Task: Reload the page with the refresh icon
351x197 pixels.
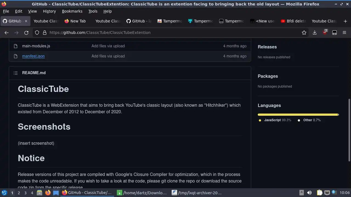Action: [26, 33]
